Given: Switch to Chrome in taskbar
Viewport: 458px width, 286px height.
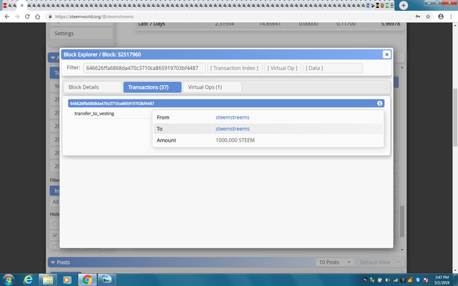Looking at the screenshot, I should coord(87,280).
